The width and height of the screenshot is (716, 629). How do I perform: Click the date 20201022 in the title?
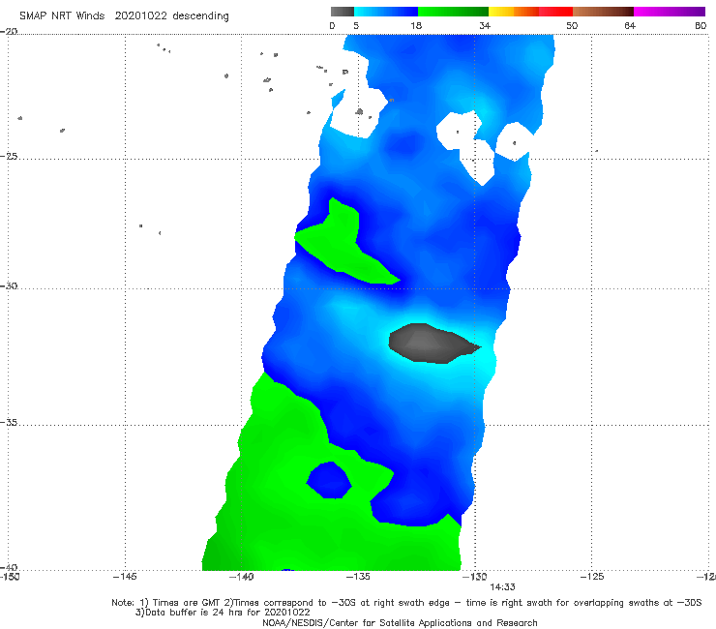click(x=140, y=16)
